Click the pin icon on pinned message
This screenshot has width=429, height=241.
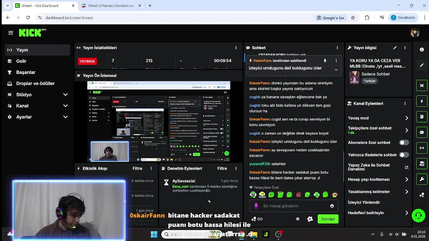pos(325,61)
